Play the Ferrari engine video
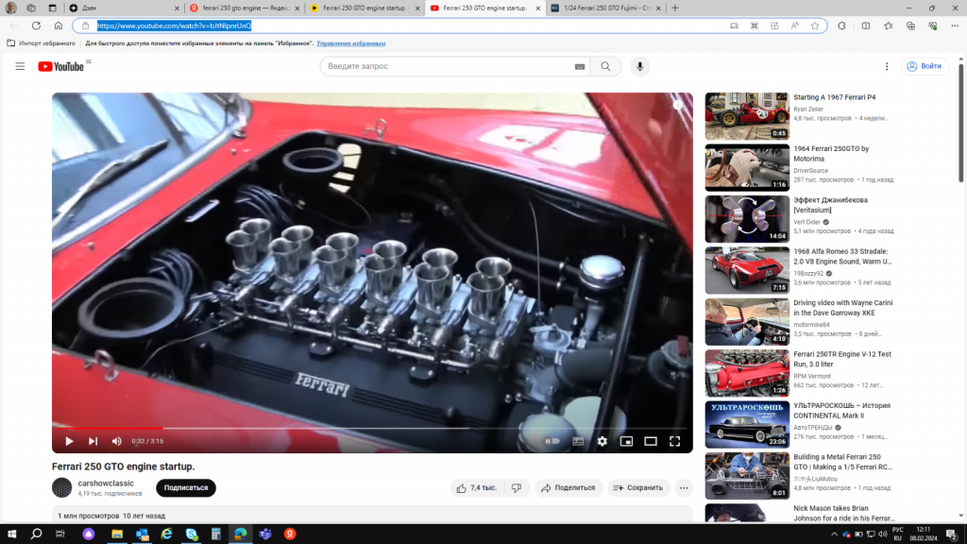The width and height of the screenshot is (967, 544). click(69, 441)
